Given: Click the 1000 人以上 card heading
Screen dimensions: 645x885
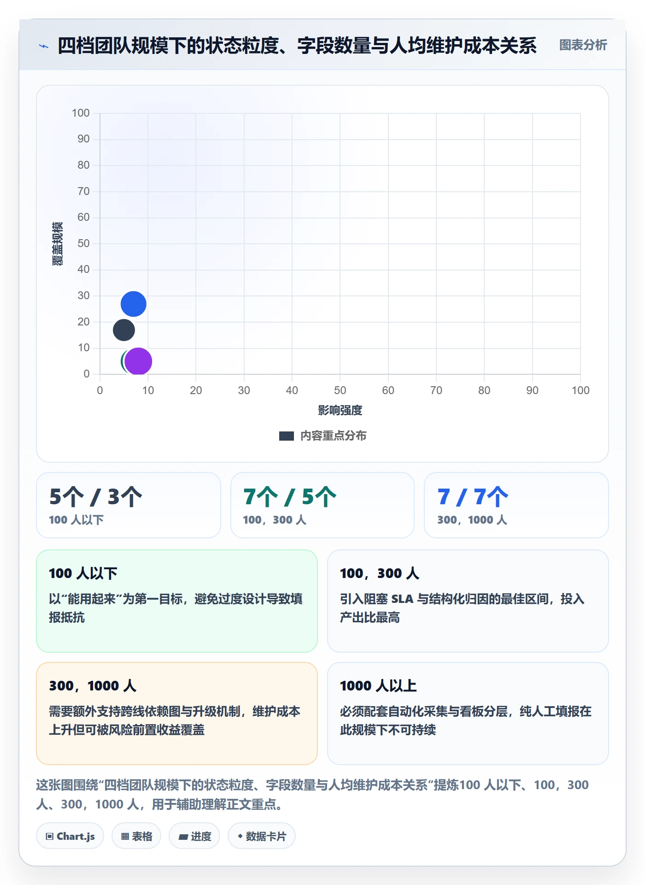Looking at the screenshot, I should (378, 686).
